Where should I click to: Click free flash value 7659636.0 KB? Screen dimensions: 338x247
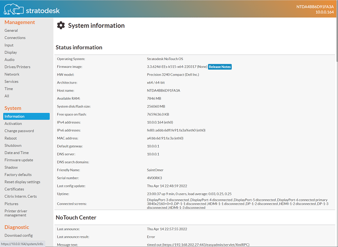click(158, 115)
